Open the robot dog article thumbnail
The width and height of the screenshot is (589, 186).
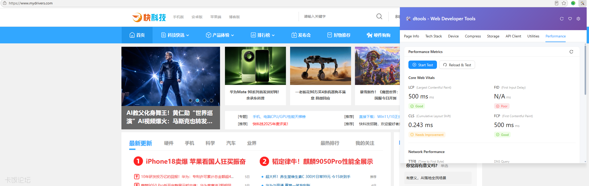320,66
